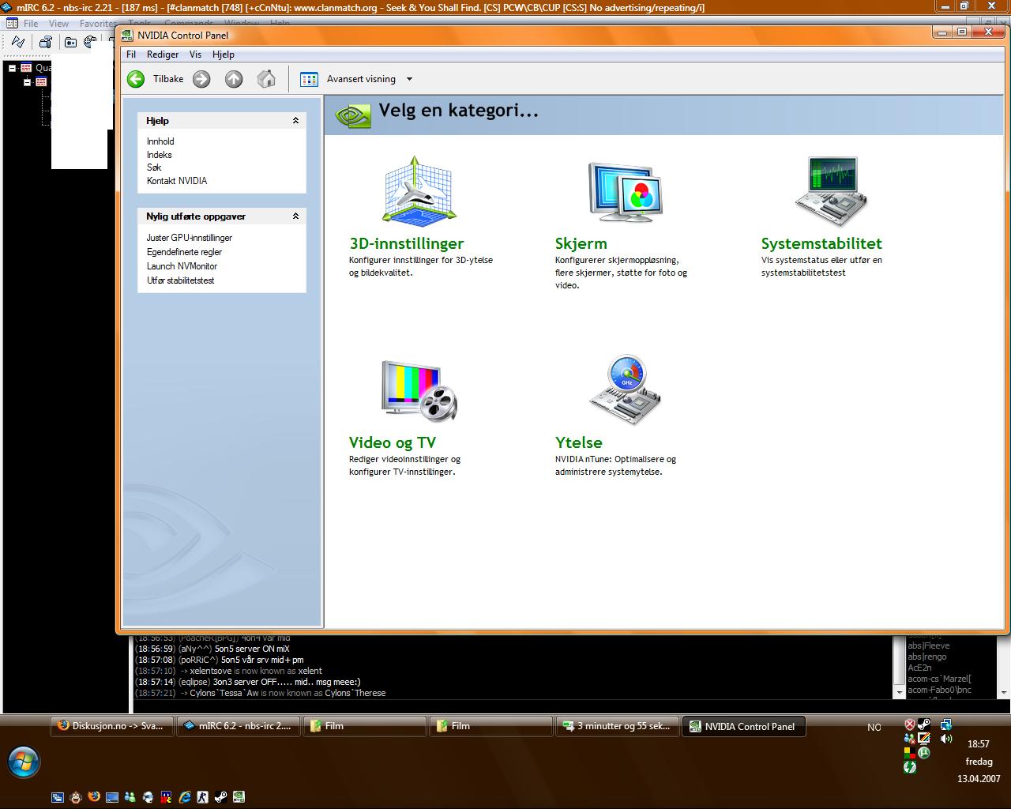
Task: Open the Video og TV category icon
Action: [419, 390]
